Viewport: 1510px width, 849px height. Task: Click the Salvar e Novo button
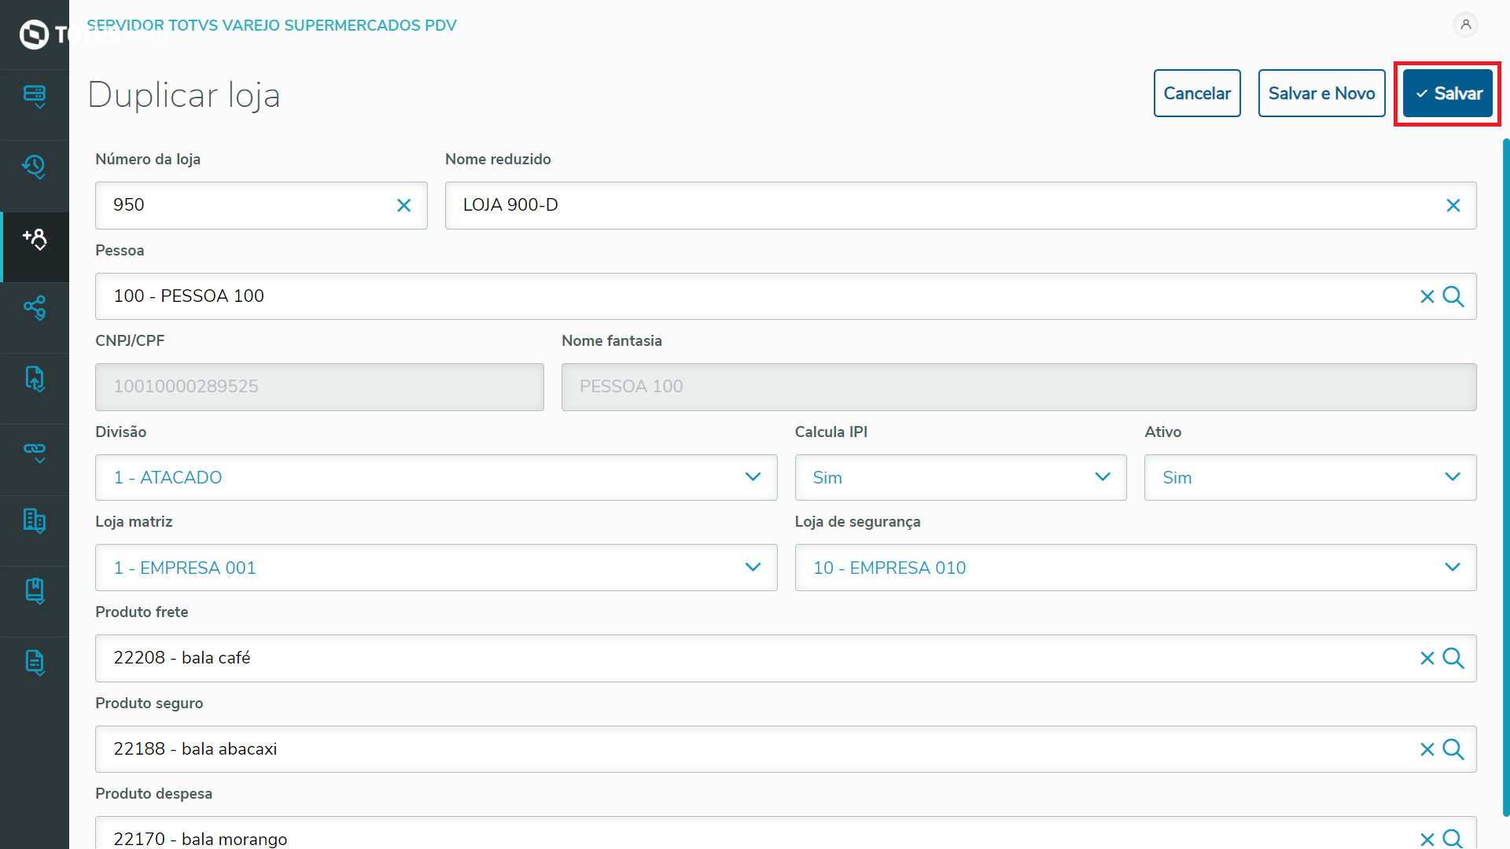point(1321,94)
